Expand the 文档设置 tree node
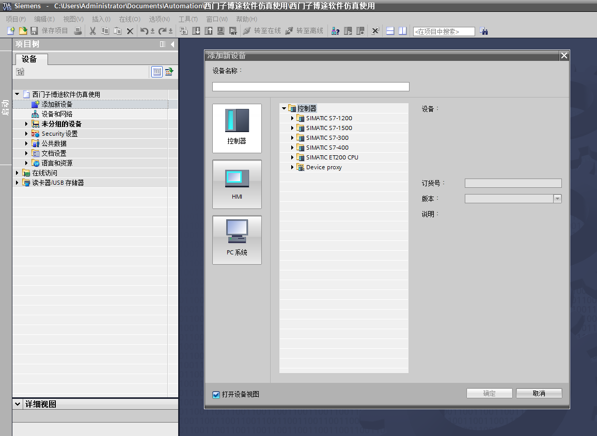Image resolution: width=597 pixels, height=436 pixels. (x=26, y=153)
